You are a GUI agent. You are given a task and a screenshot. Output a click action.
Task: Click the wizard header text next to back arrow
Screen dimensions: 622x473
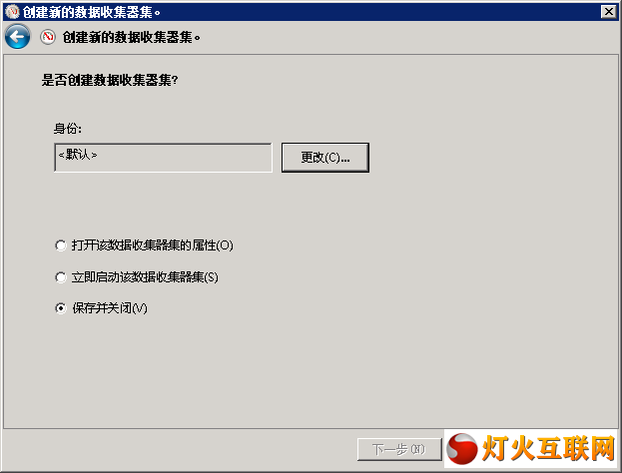(132, 37)
